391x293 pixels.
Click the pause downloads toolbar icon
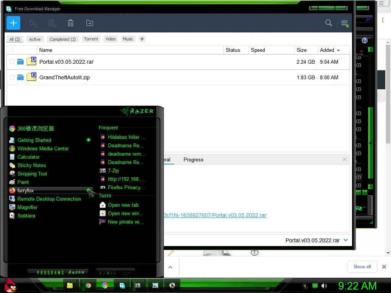(52, 23)
